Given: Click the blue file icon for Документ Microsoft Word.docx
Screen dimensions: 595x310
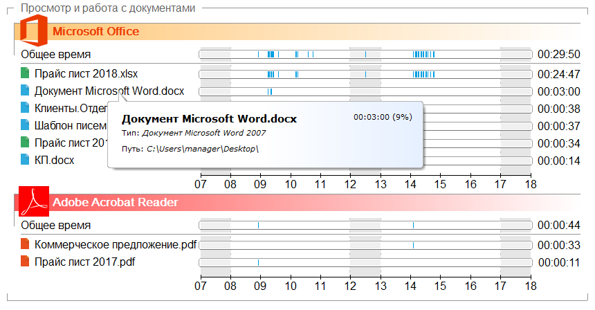Looking at the screenshot, I should 26,91.
